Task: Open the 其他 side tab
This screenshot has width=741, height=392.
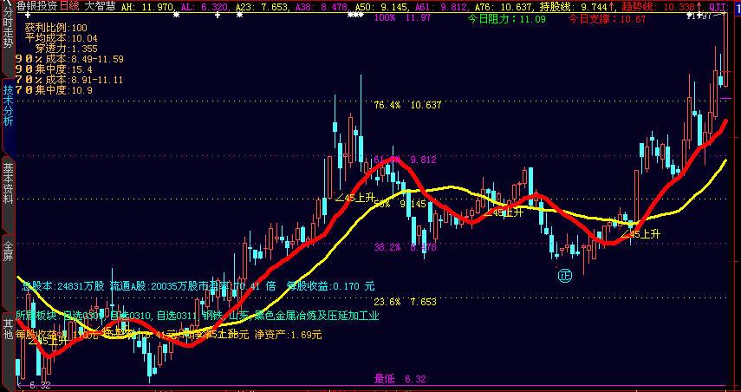Action: (x=8, y=329)
